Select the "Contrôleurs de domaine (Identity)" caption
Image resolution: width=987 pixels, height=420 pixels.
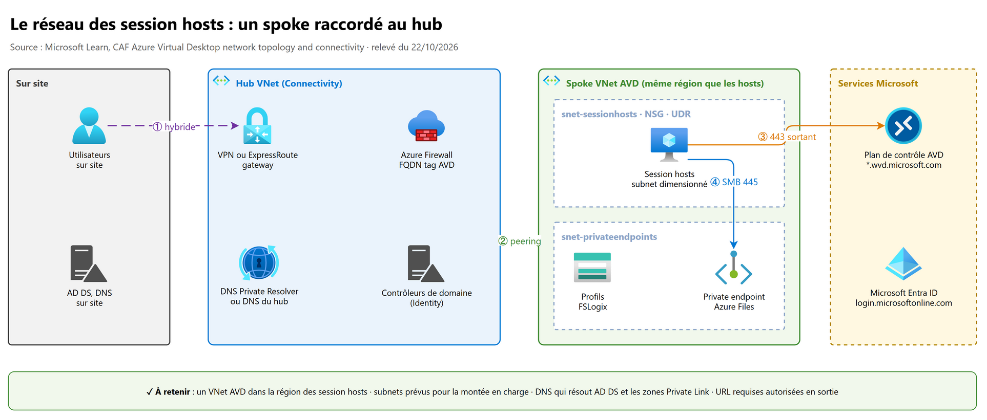tap(426, 298)
